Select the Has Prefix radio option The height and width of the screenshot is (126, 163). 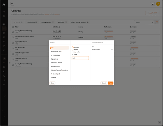73,52
